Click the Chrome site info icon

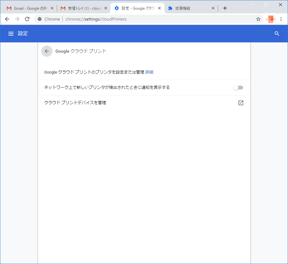click(40, 19)
